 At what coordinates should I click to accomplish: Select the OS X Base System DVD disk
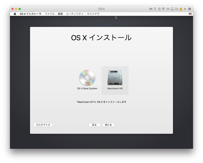coord(87,80)
